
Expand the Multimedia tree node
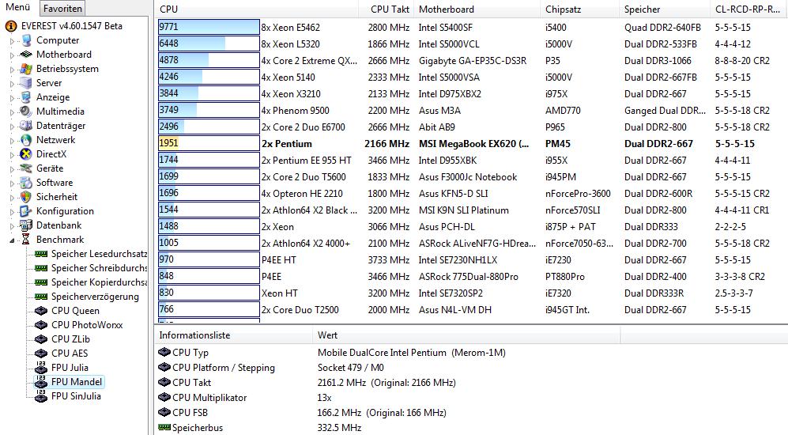click(x=12, y=112)
